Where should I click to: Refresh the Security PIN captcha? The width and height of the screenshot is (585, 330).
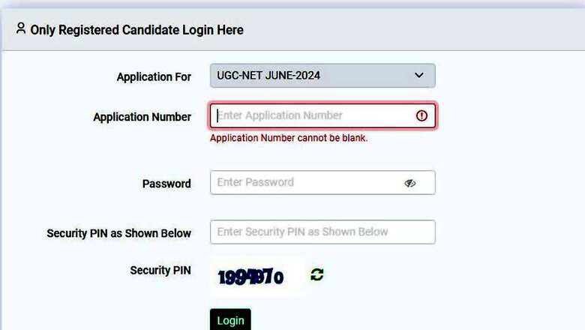point(317,274)
